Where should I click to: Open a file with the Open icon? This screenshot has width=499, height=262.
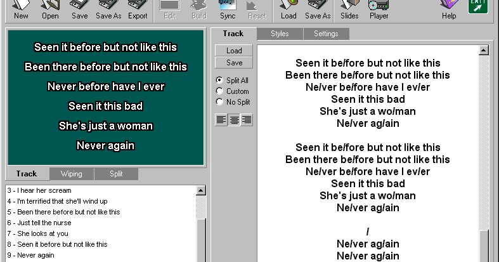[x=50, y=10]
